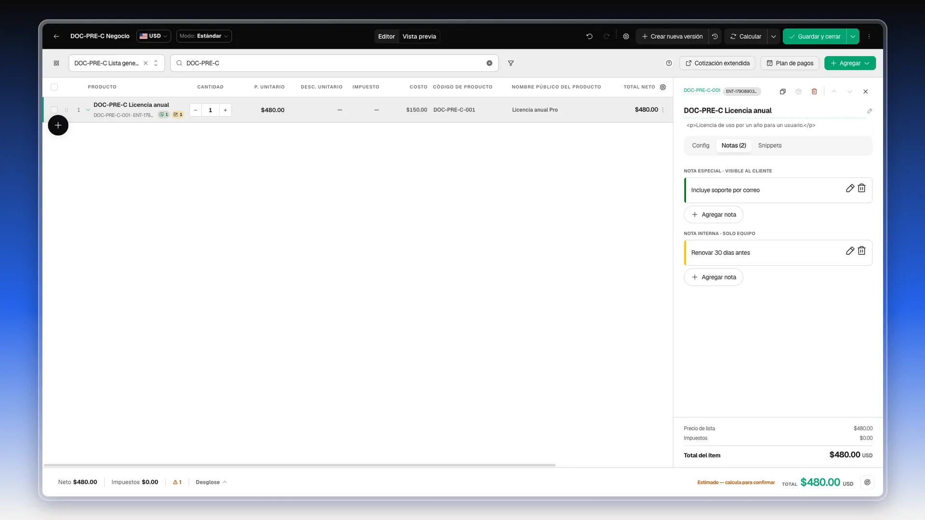Image resolution: width=925 pixels, height=520 pixels.
Task: Open Plan de pagos
Action: [790, 63]
